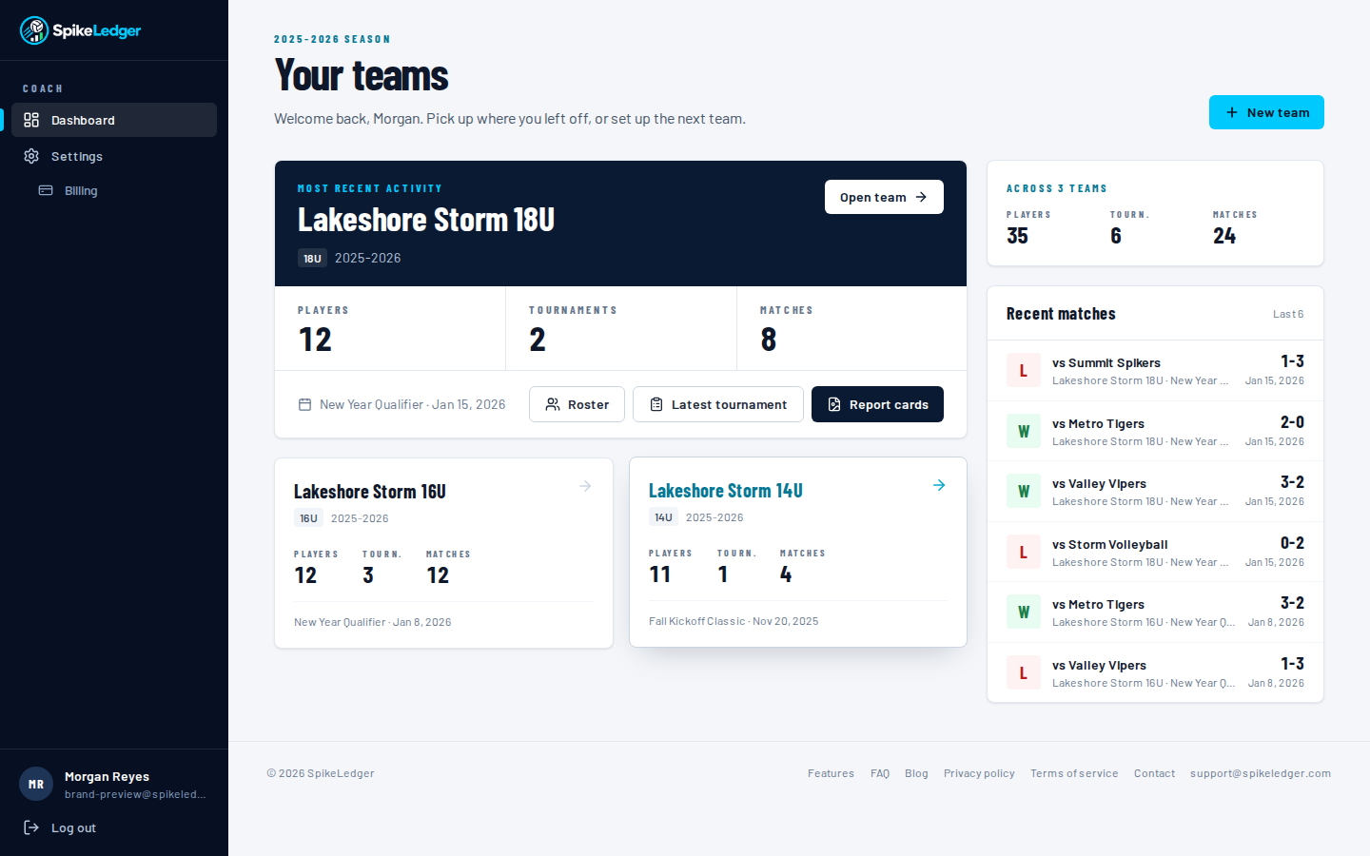Click the MR avatar circle
This screenshot has width=1370, height=856.
pos(36,785)
